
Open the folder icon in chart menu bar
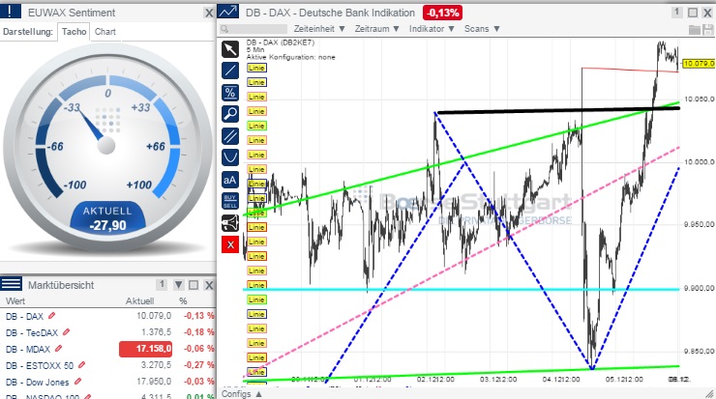(695, 30)
